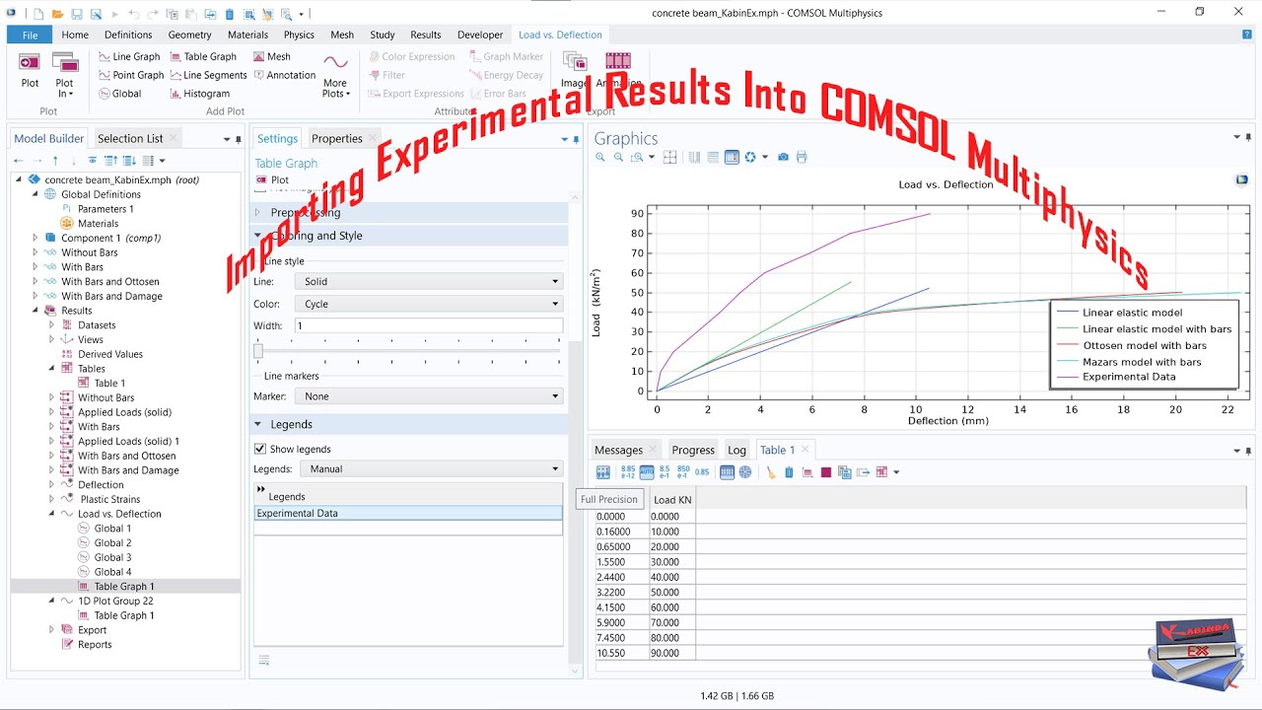Image resolution: width=1262 pixels, height=710 pixels.
Task: Add a Point Graph plot
Action: [x=130, y=75]
